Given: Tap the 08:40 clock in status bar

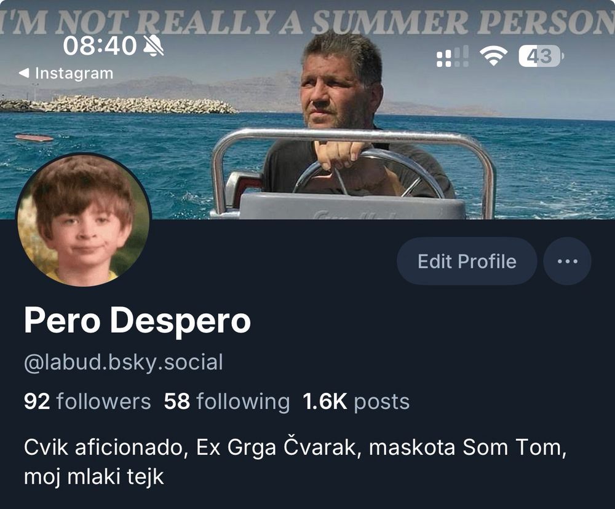Looking at the screenshot, I should 100,46.
